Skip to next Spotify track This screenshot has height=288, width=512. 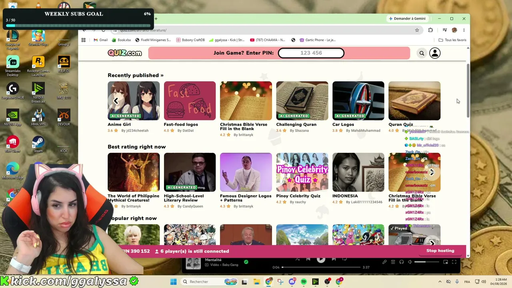(x=333, y=259)
